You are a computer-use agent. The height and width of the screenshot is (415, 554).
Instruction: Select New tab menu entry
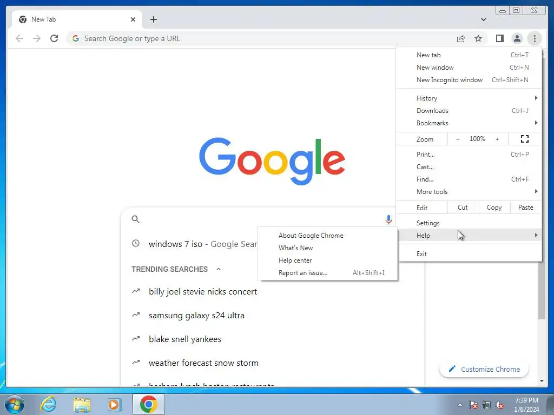point(469,55)
